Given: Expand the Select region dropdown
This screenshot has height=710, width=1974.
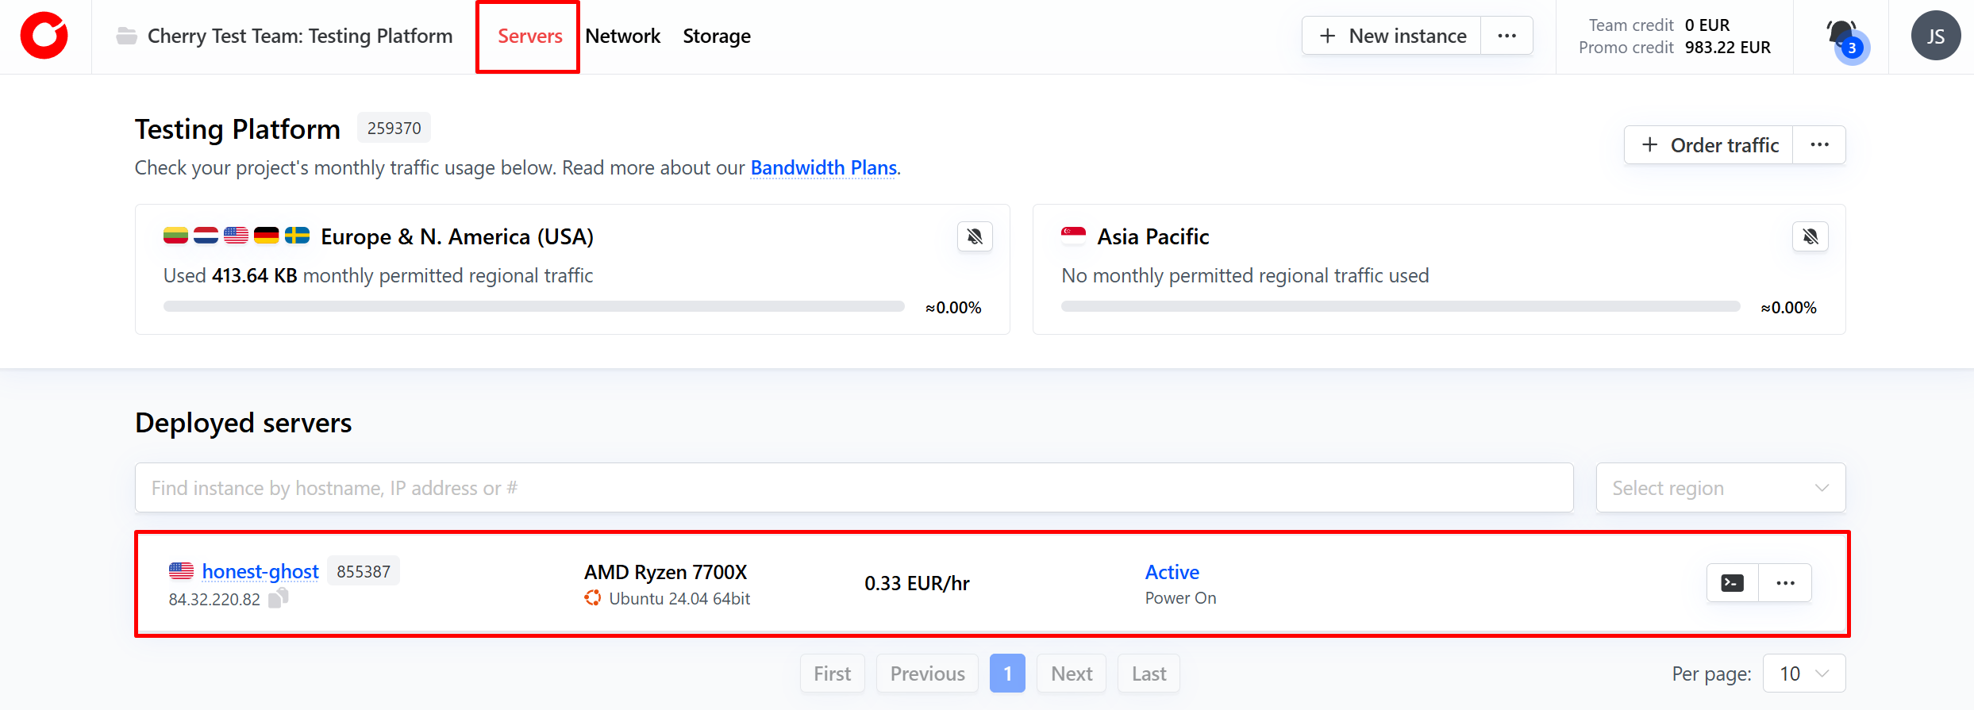Looking at the screenshot, I should (x=1720, y=488).
